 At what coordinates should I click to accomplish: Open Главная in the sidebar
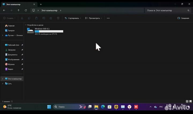coord(10,25)
